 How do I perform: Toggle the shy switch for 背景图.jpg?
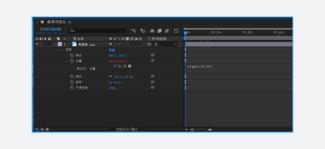110,44
